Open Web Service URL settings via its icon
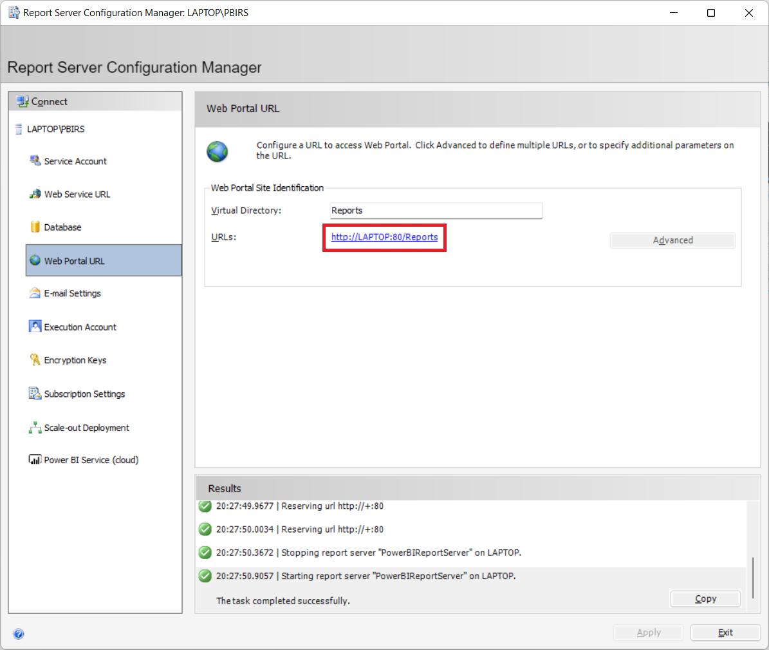This screenshot has height=650, width=769. [x=35, y=194]
